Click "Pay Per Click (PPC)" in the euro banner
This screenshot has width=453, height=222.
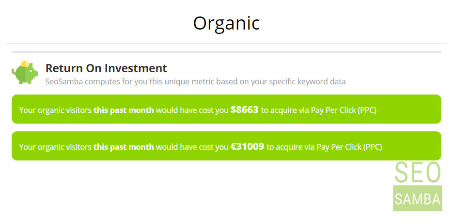click(x=349, y=147)
